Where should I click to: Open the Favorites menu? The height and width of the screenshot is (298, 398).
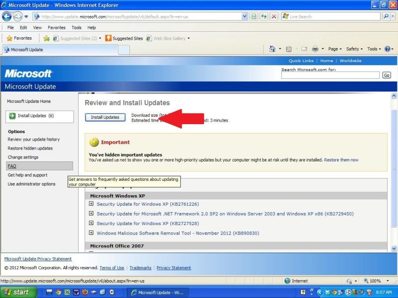[x=57, y=28]
